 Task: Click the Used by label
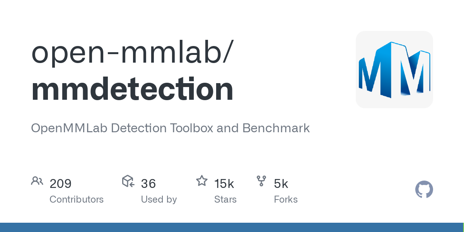point(159,200)
